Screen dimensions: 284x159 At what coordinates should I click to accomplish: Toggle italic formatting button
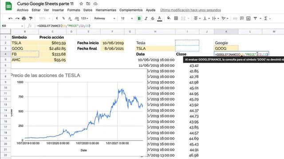pyautogui.click(x=146, y=19)
